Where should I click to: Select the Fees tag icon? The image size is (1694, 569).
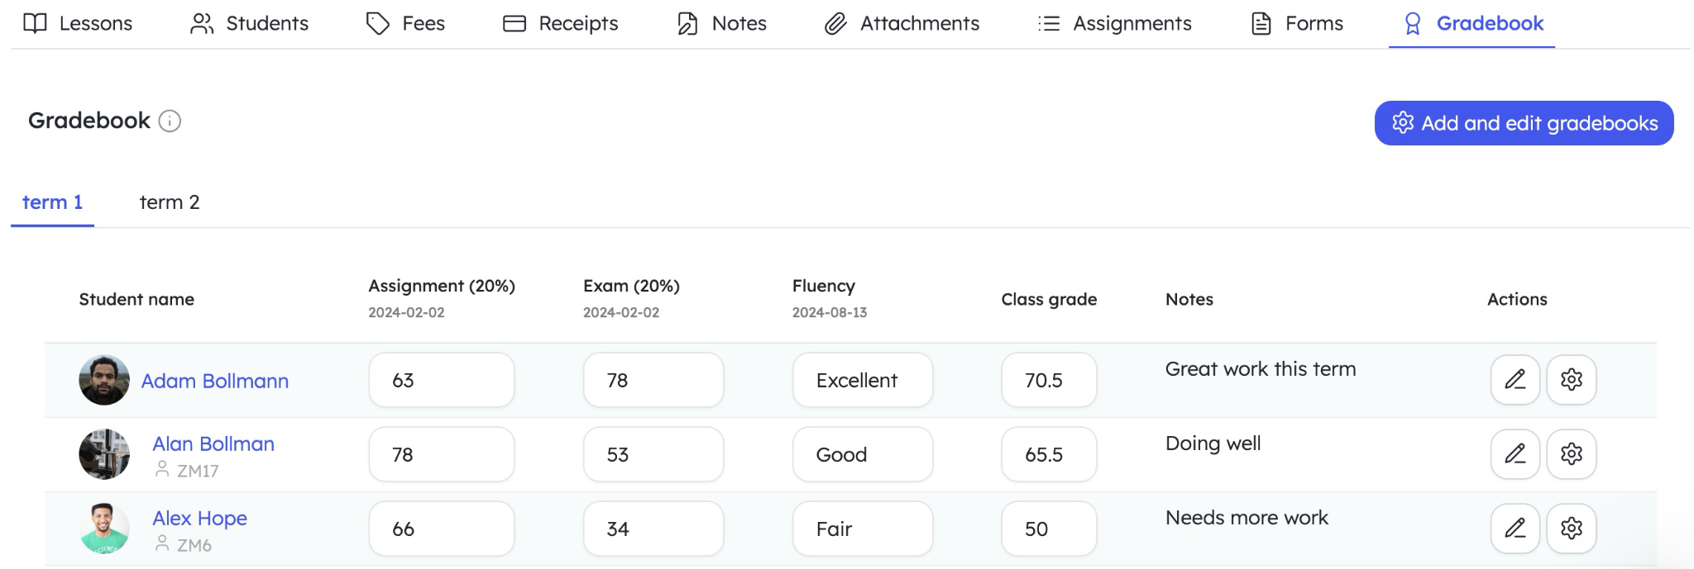pos(376,24)
